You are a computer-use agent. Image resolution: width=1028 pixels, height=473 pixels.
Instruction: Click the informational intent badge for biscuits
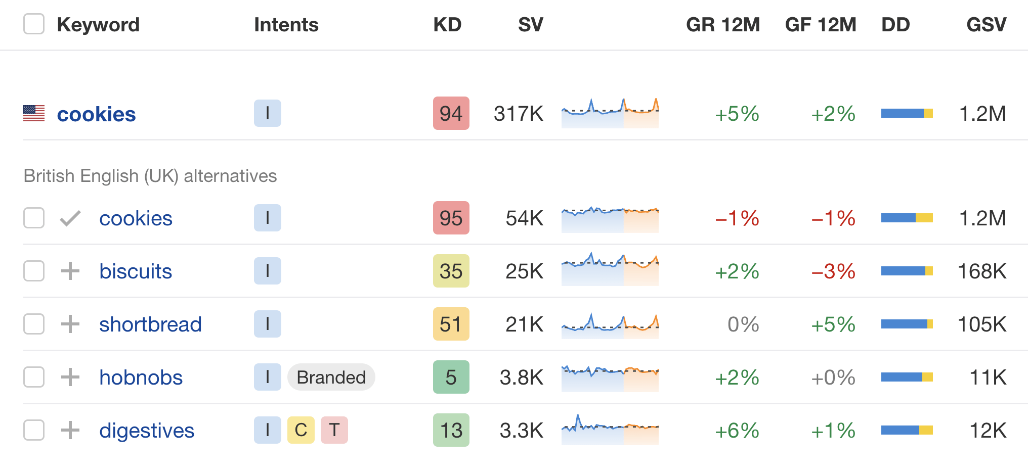[267, 271]
